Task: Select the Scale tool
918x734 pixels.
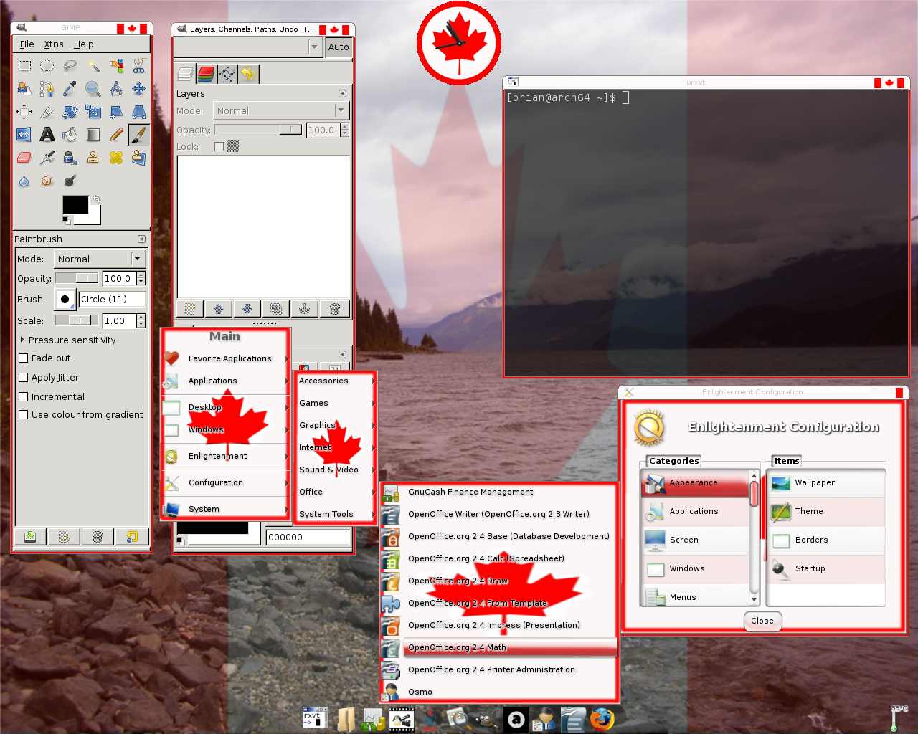Action: [x=93, y=112]
